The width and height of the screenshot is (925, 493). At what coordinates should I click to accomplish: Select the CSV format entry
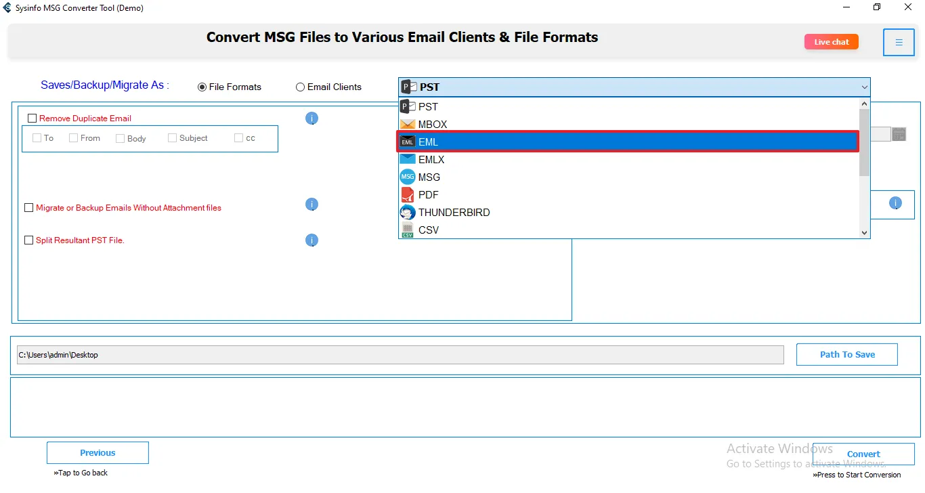point(428,230)
